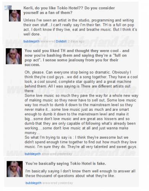Click paragraph starting 'So what I'm trying to say'
The width and height of the screenshot is (149, 191).
(x=81, y=142)
